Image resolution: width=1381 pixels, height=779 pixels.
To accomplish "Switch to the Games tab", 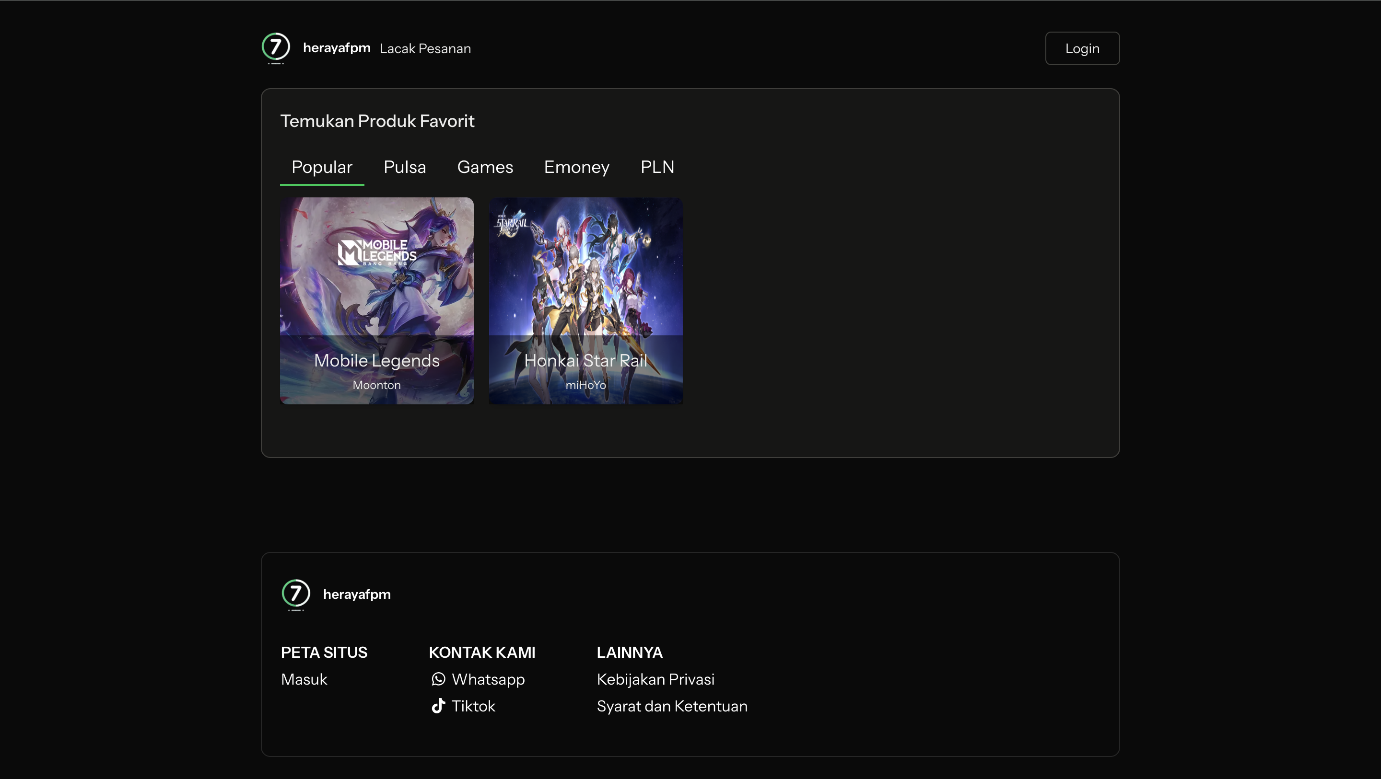I will coord(485,167).
